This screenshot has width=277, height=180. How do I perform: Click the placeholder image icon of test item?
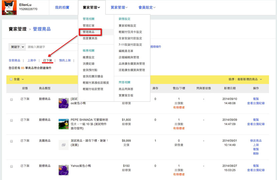(x=63, y=145)
